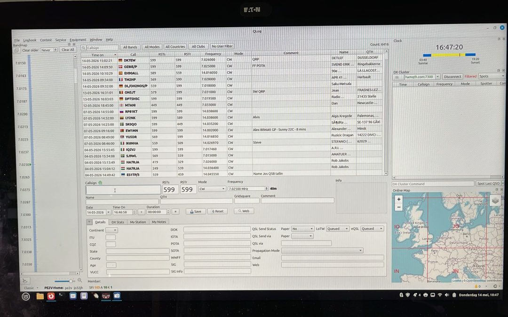Click the Bluetooth tray icon
The width and height of the screenshot is (508, 317).
[x=401, y=295]
